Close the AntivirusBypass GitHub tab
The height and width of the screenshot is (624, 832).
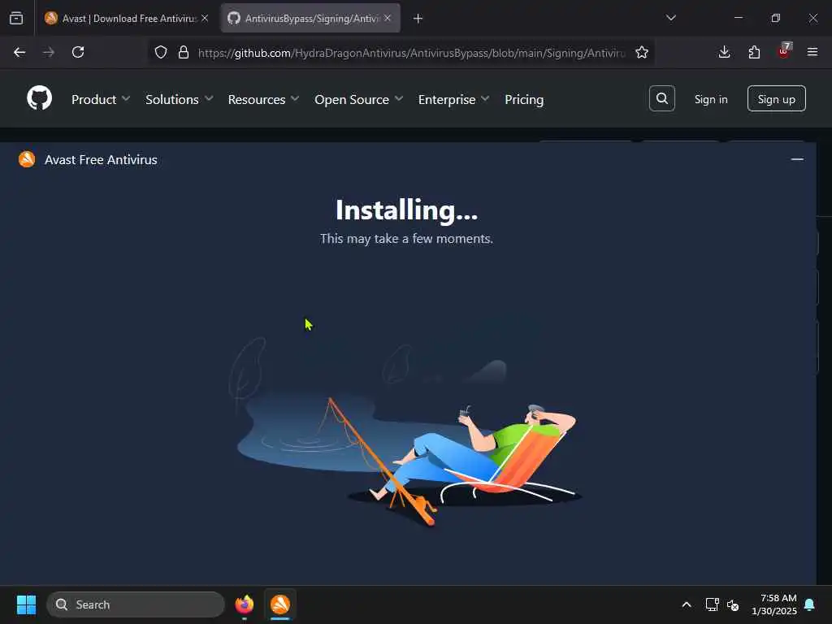(x=388, y=18)
